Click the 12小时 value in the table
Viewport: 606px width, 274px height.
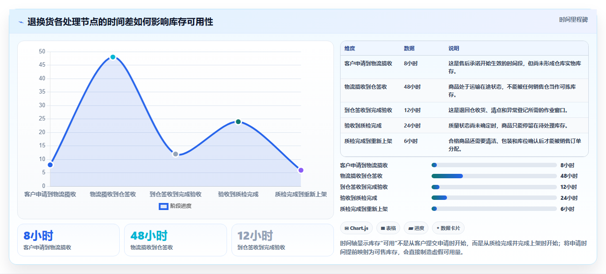[412, 110]
